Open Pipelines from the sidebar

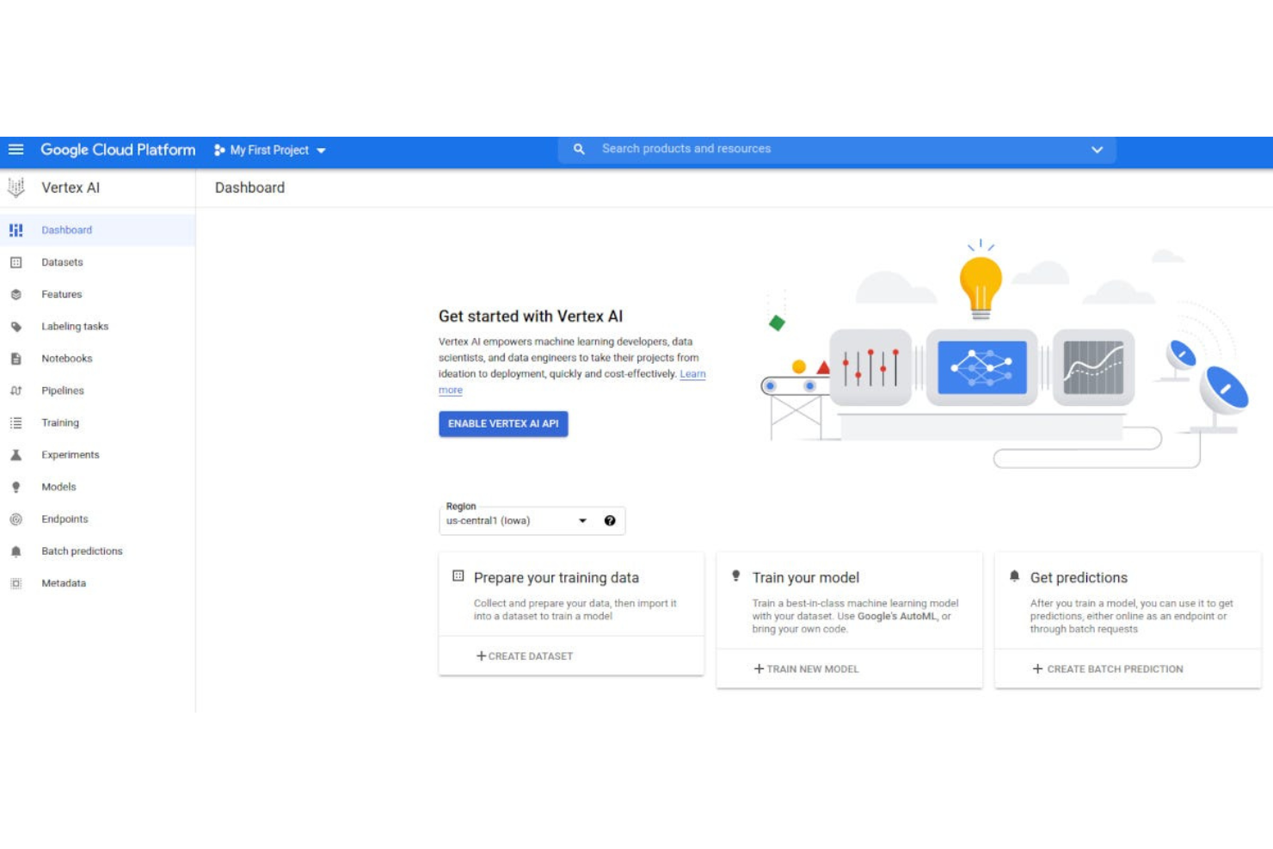tap(97, 391)
